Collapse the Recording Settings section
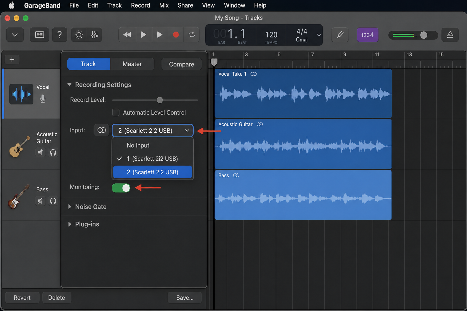467x311 pixels. (69, 85)
